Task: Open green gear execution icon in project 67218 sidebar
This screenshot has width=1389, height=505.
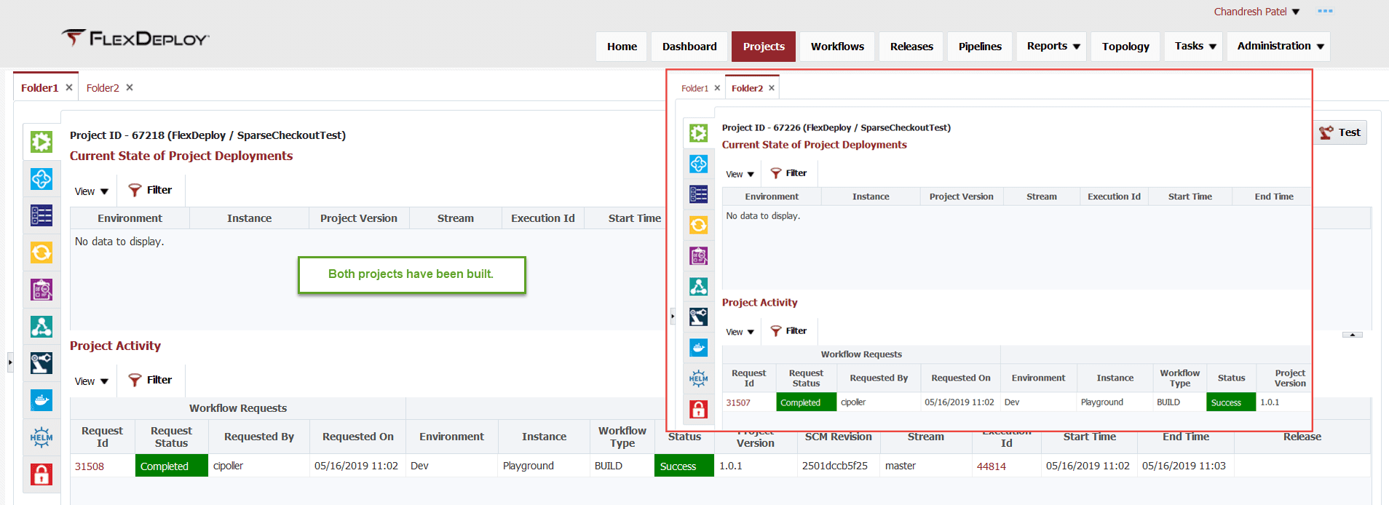Action: pos(41,141)
